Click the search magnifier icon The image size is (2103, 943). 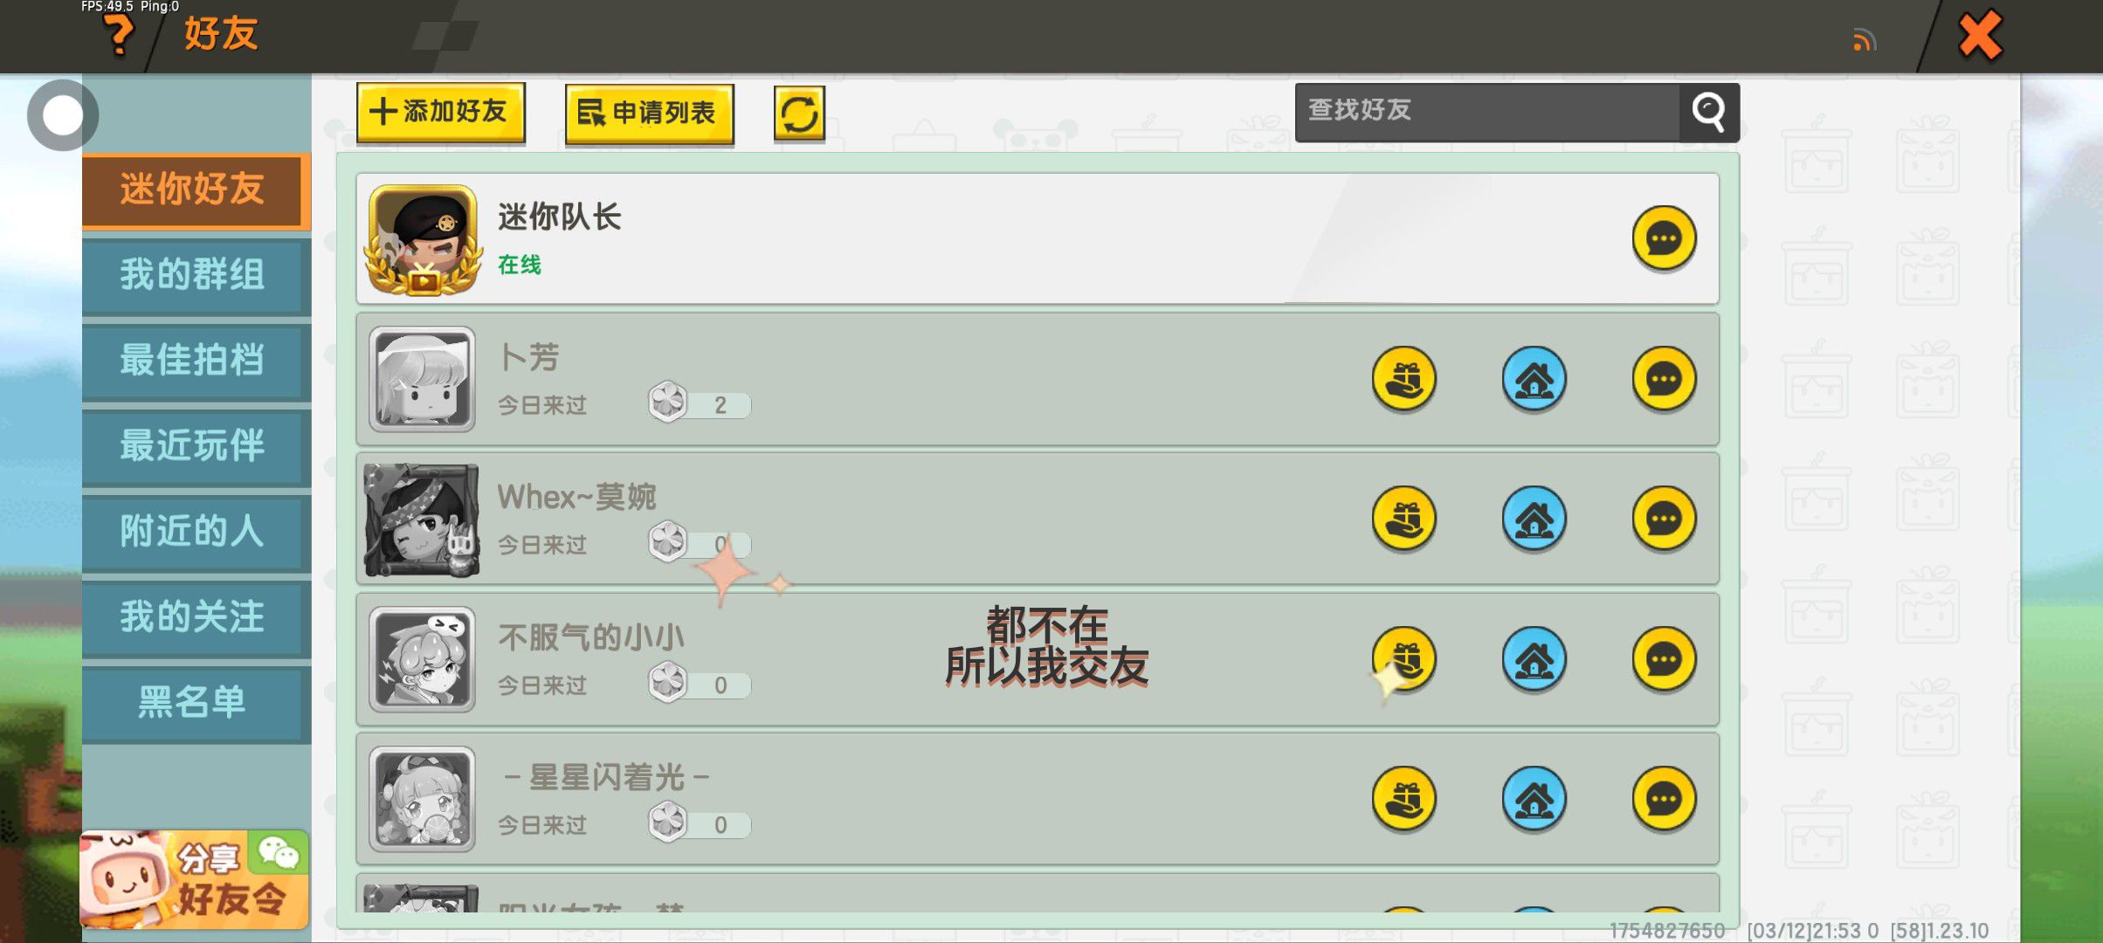(1708, 112)
